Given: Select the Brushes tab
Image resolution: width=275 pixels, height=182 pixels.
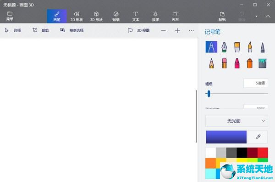Looking at the screenshot, I should (x=57, y=17).
